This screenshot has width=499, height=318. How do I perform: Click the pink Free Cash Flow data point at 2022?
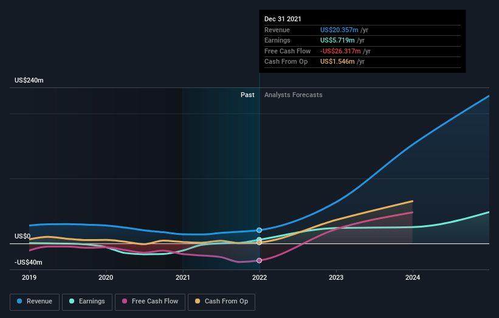[x=260, y=260]
